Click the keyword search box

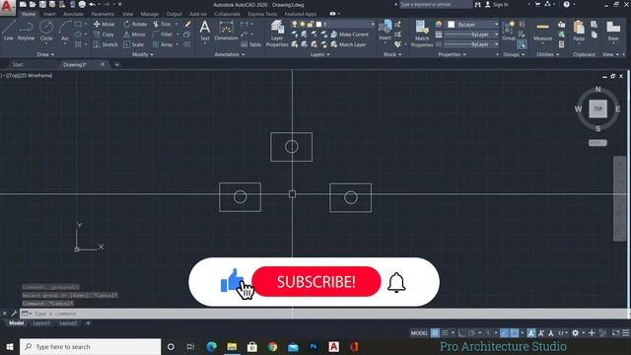click(x=435, y=4)
